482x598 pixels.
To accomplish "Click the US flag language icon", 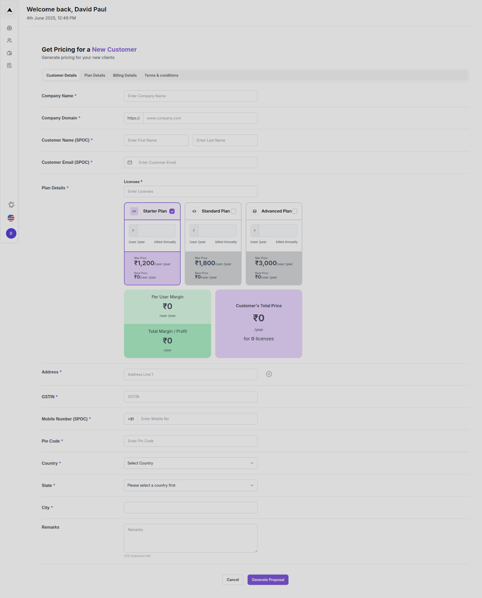I will (x=11, y=218).
